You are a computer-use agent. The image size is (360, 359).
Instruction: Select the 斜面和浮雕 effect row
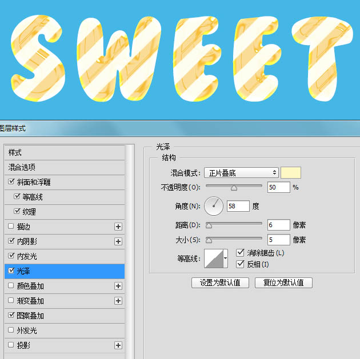pos(65,182)
